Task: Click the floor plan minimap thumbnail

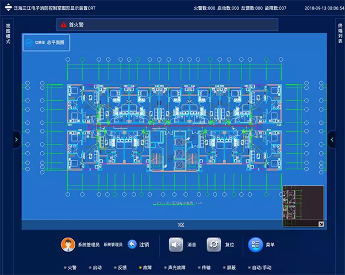Action: click(x=303, y=204)
